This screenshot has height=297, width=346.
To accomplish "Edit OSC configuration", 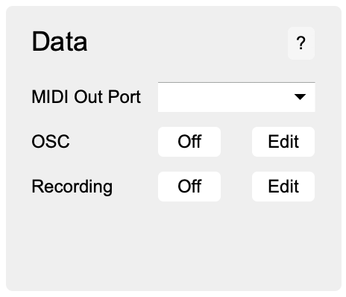I will coord(283,142).
